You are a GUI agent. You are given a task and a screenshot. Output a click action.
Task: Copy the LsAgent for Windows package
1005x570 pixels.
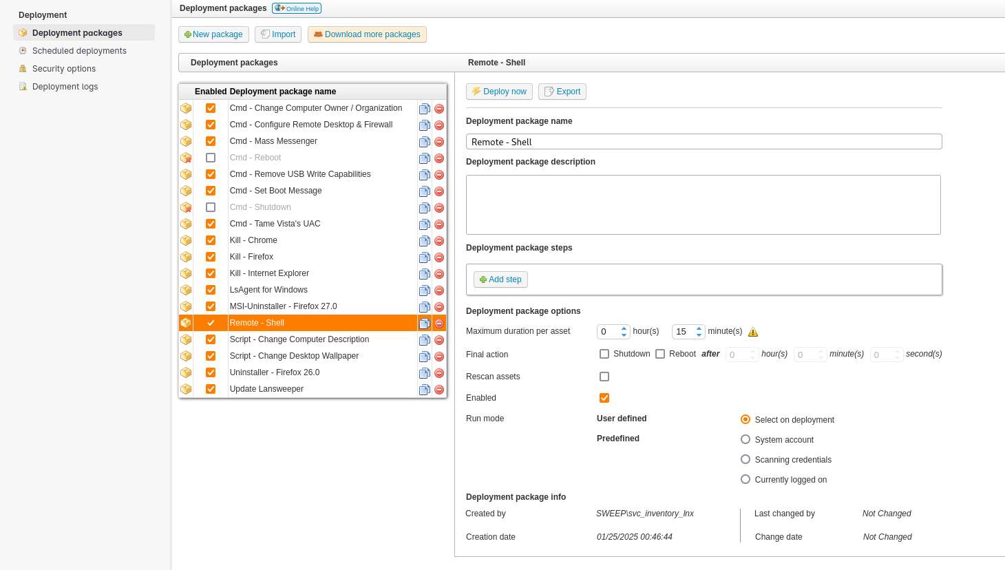point(425,291)
